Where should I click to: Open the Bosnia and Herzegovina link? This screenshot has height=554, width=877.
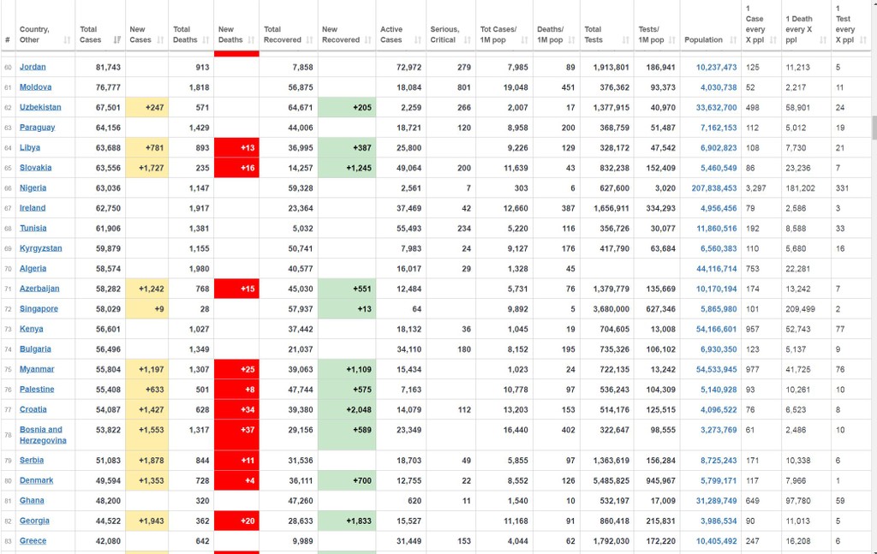tap(43, 435)
